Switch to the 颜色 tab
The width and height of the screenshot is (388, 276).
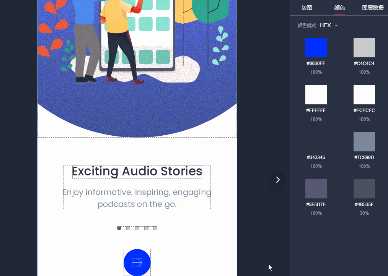[x=339, y=8]
